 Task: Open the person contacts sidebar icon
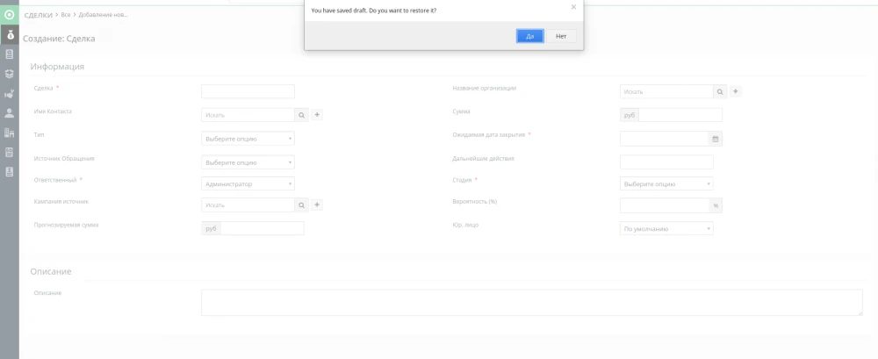[x=10, y=113]
